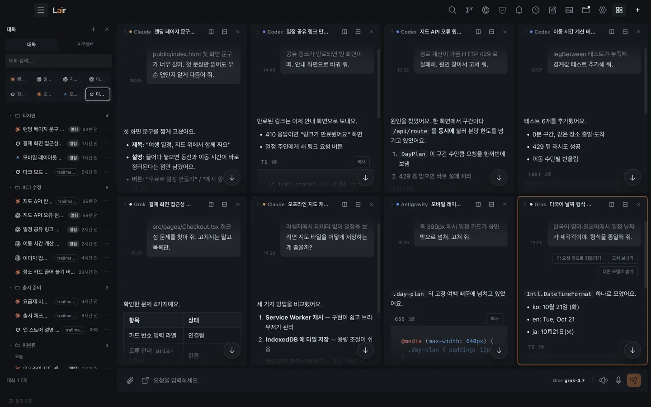Open more options for '다크 모드' conversation
The image size is (651, 407).
pyautogui.click(x=107, y=172)
